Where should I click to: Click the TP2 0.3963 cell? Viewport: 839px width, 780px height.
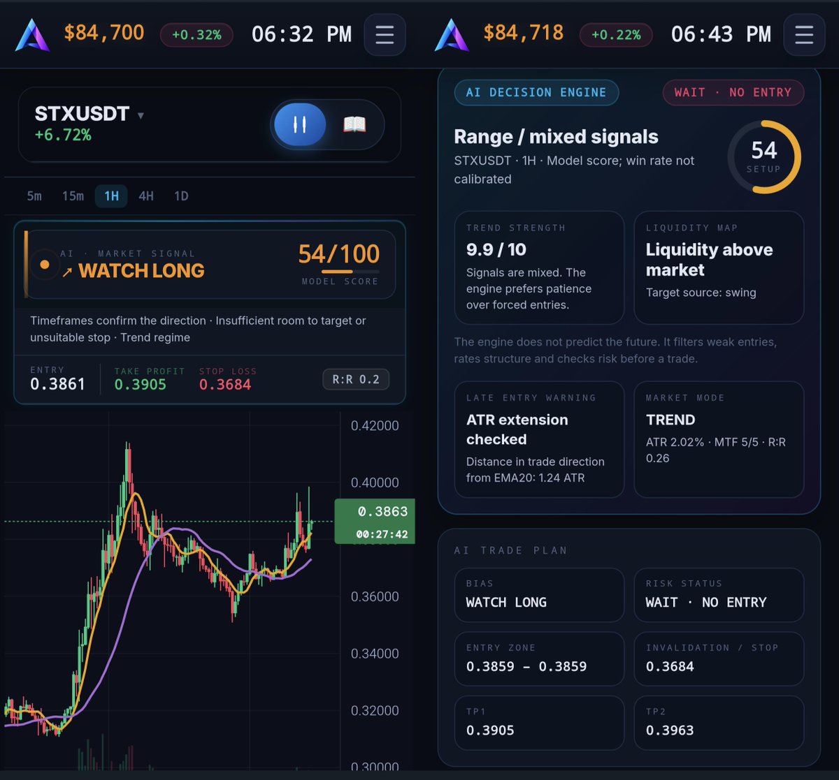(719, 723)
